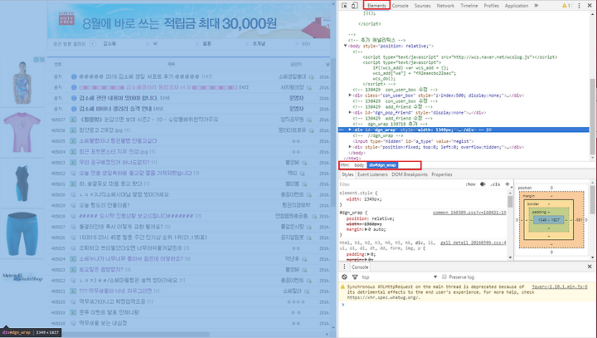Image resolution: width=597 pixels, height=338 pixels.
Task: Focus the styles Filter field
Action: [x=400, y=184]
